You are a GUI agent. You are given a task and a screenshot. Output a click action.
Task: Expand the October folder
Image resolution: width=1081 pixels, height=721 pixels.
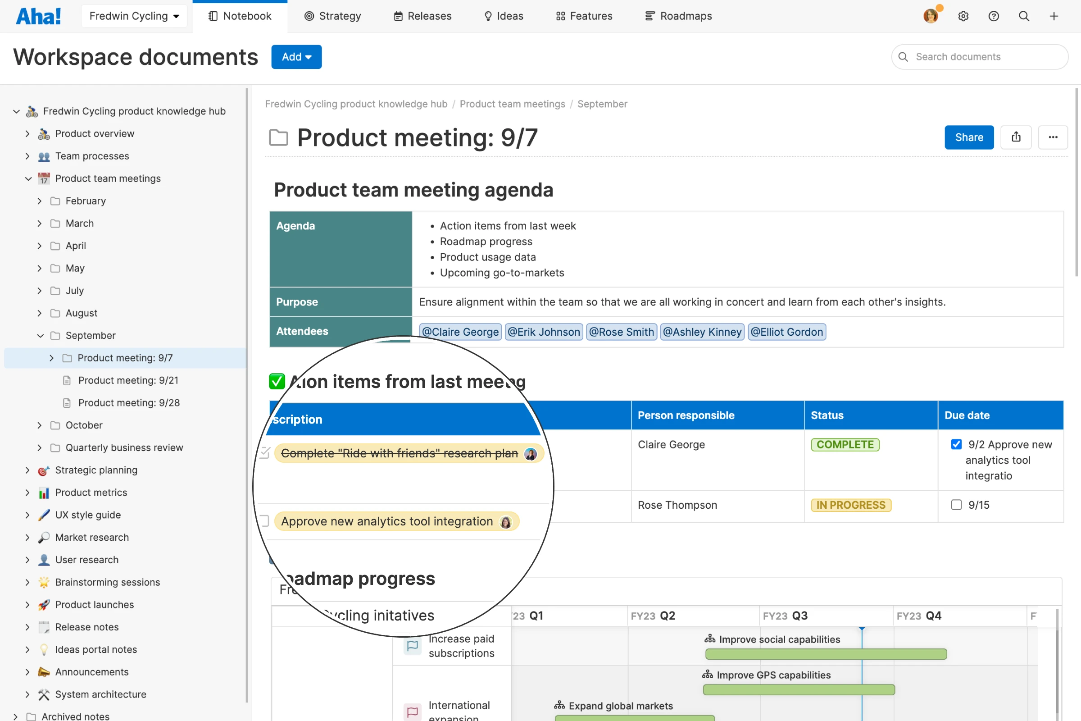coord(40,425)
